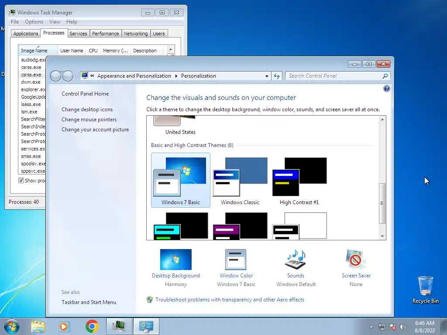Open the Recycle Bin desktop icon

pos(425,289)
